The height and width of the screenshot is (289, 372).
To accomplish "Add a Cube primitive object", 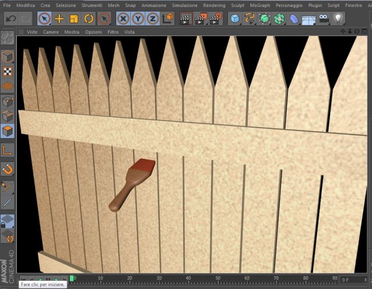I will [235, 19].
